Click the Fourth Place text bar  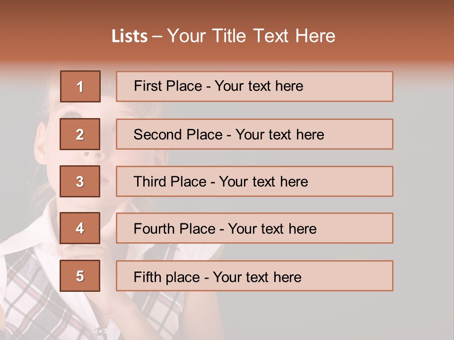coord(254,228)
